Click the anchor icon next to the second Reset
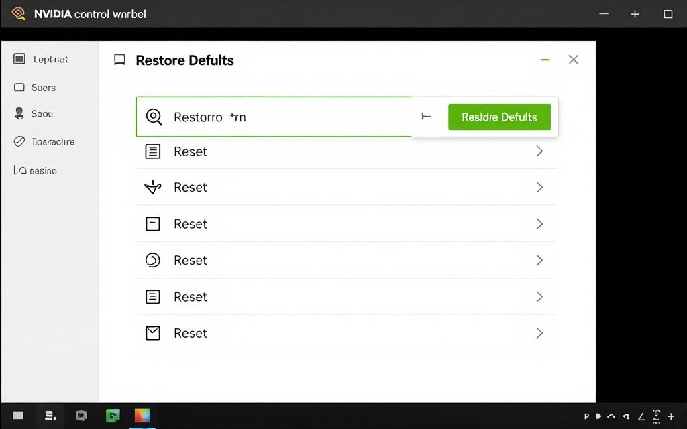The height and width of the screenshot is (429, 687). [x=153, y=187]
